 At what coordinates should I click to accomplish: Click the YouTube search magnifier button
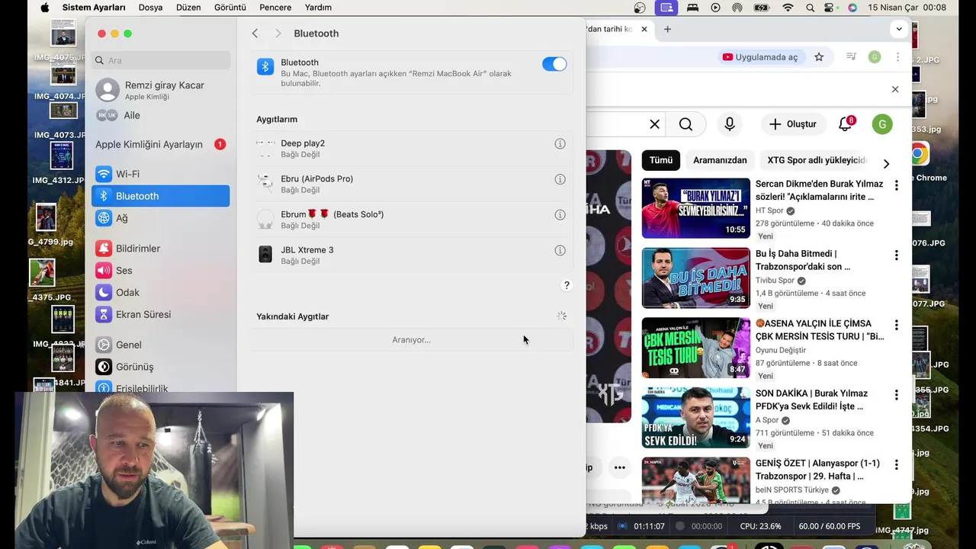point(685,124)
